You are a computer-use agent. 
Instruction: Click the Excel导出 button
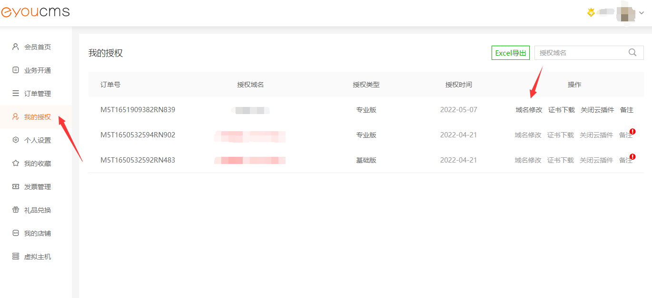tap(510, 53)
